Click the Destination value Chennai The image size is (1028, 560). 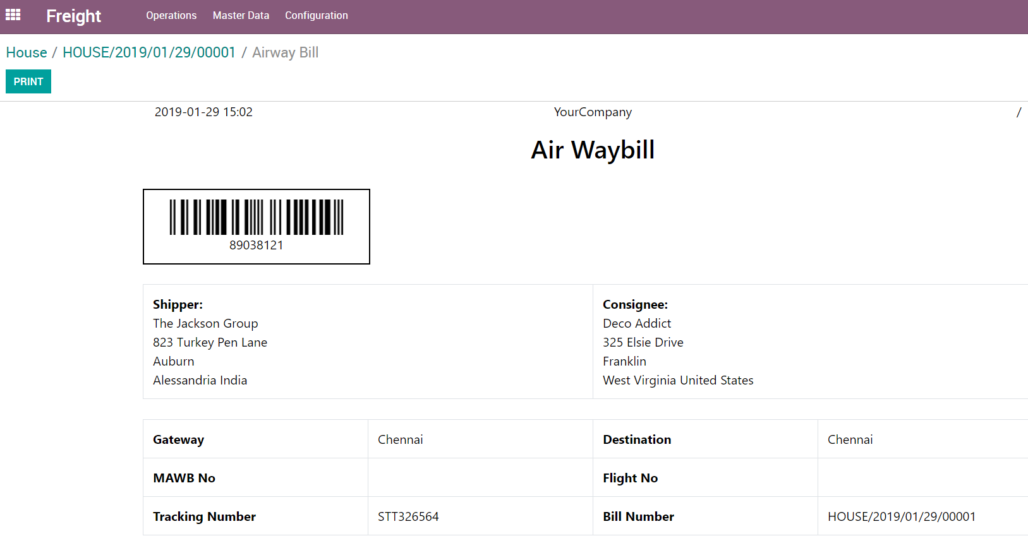pos(850,439)
